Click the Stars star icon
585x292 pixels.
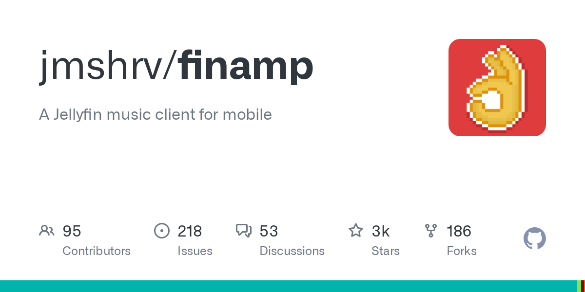356,231
